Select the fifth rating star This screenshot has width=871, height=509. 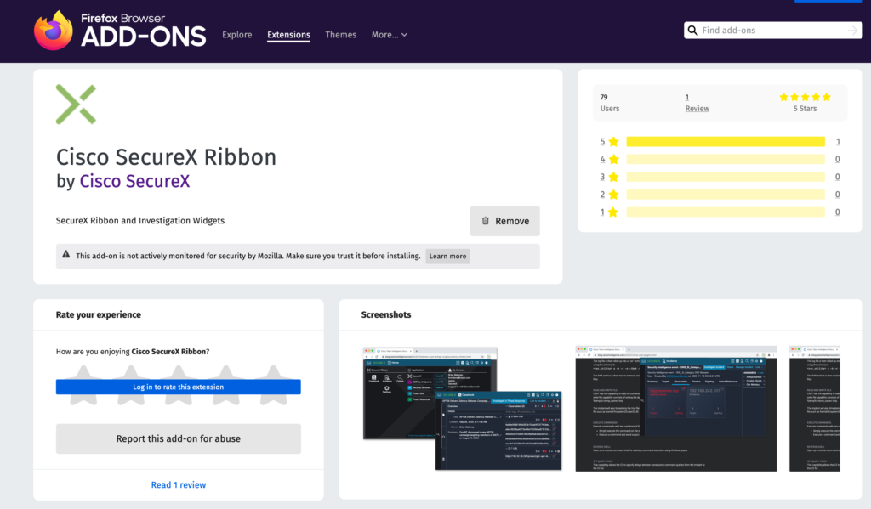273,373
